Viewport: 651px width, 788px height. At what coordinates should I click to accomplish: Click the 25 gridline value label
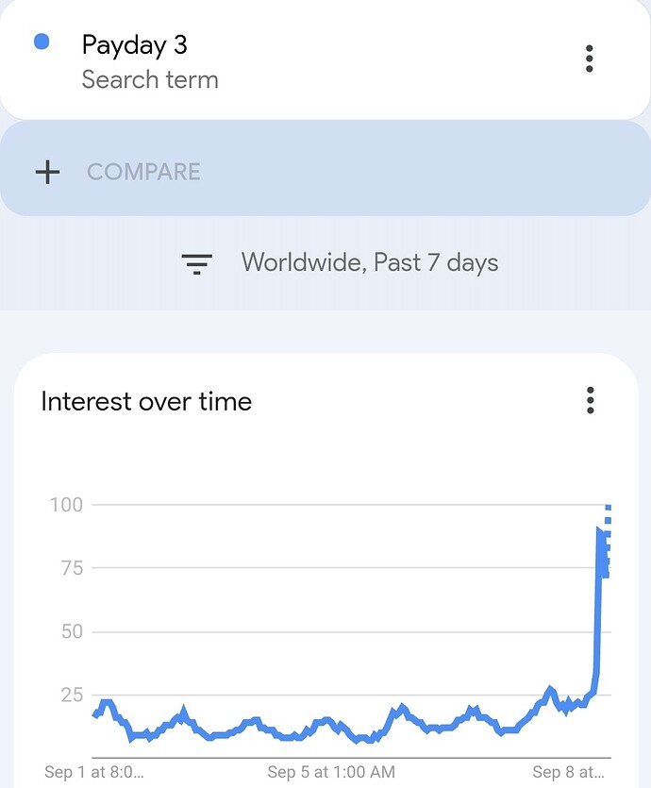click(x=72, y=695)
